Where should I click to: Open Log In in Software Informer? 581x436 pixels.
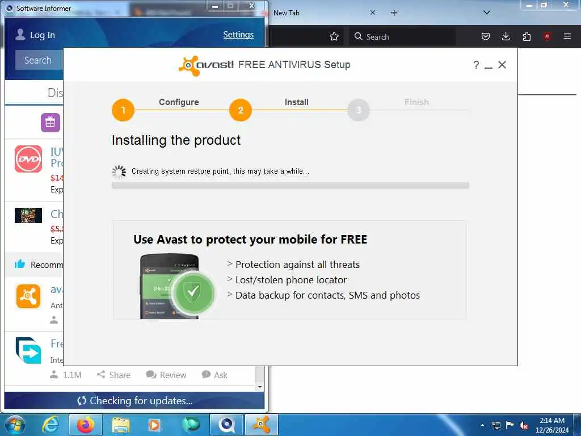pos(35,35)
